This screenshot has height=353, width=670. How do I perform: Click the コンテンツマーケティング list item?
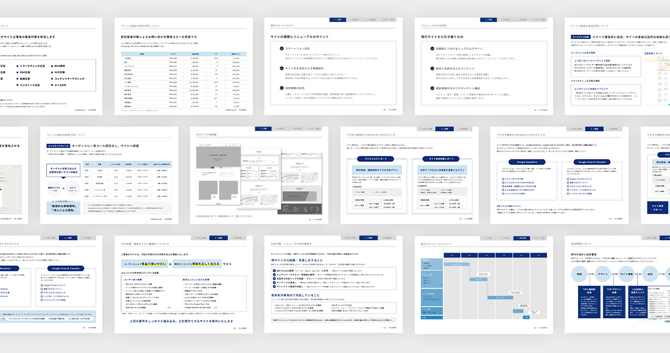coord(69,79)
